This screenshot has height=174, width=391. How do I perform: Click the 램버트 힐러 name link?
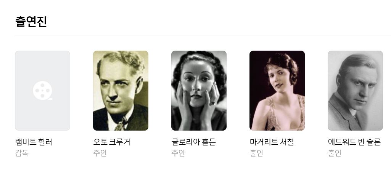34,142
